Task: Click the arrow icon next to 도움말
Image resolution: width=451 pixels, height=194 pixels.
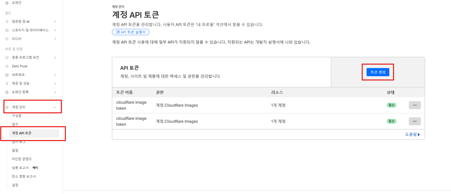Action: pyautogui.click(x=419, y=134)
